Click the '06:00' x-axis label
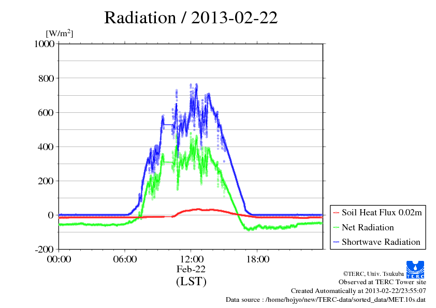Image resolution: width=436 pixels, height=308 pixels. tap(125, 259)
